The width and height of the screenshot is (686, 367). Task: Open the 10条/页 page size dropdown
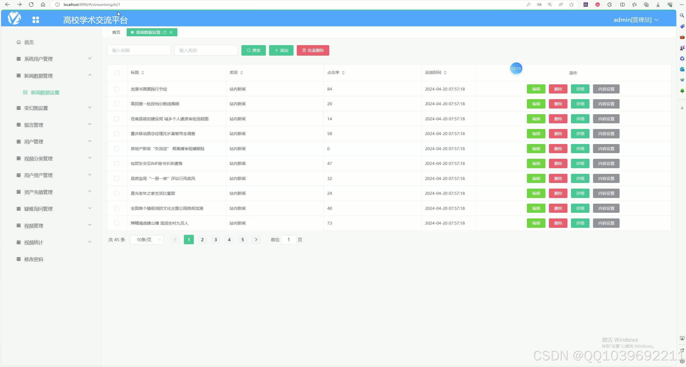click(x=147, y=239)
